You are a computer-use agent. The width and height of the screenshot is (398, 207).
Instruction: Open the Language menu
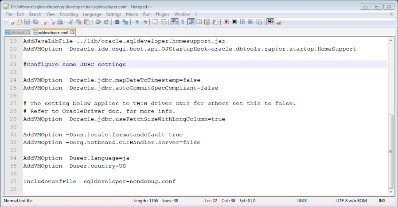pos(92,14)
